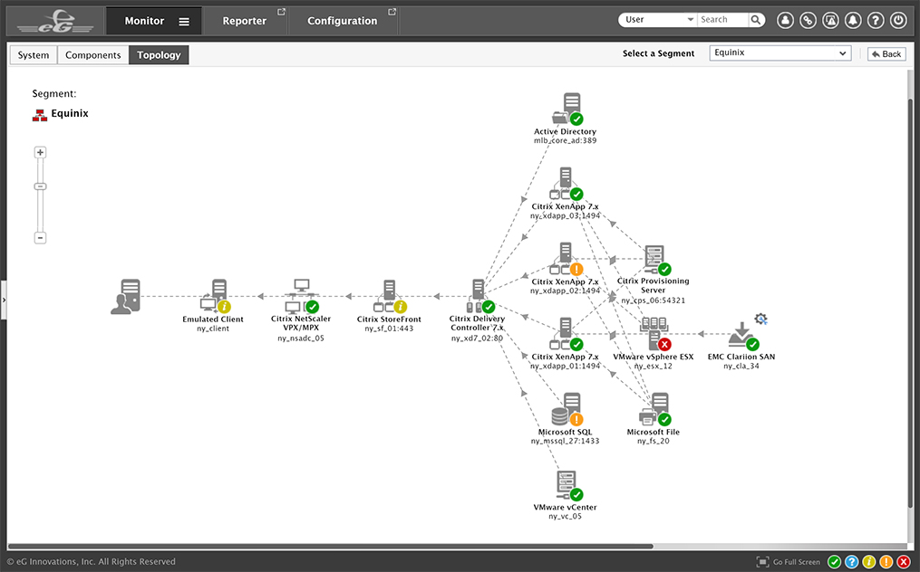This screenshot has width=920, height=572.
Task: Click in the Search input field
Action: (723, 19)
